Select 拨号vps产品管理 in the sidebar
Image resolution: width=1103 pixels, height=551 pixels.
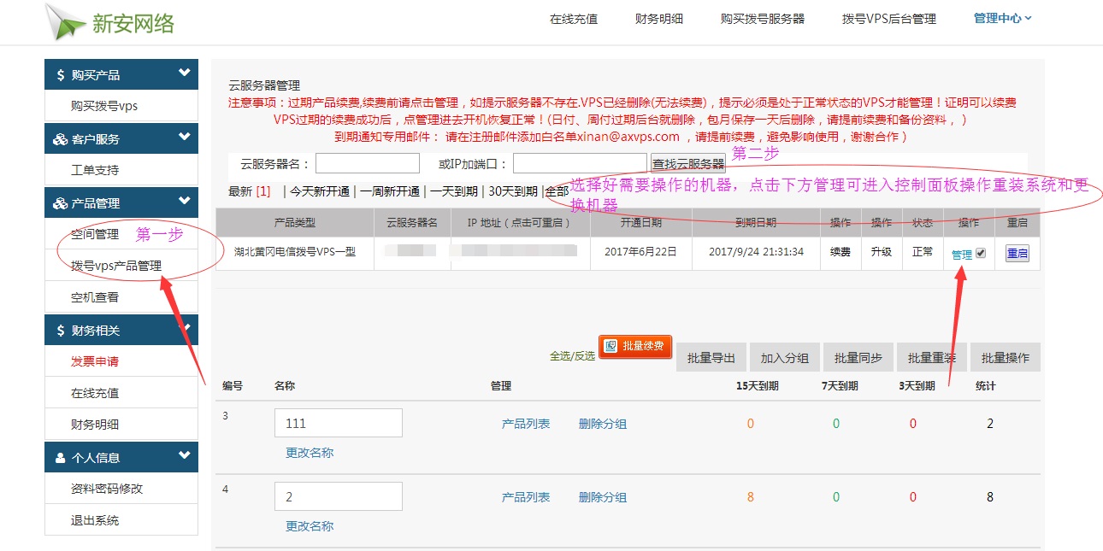(116, 266)
